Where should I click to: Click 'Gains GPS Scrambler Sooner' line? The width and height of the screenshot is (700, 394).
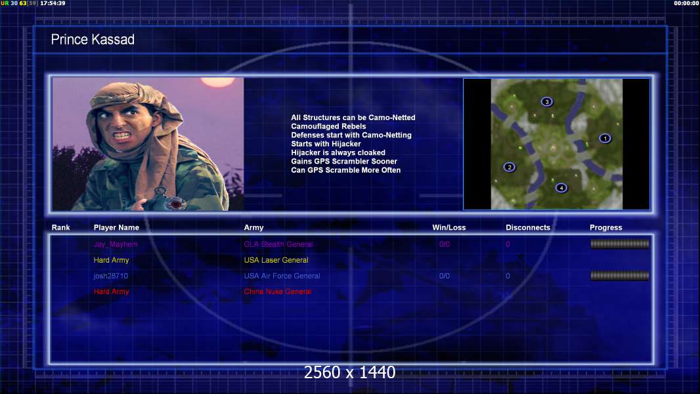pos(344,162)
